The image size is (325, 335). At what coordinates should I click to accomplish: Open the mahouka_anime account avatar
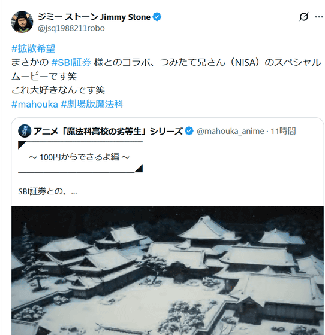point(25,131)
